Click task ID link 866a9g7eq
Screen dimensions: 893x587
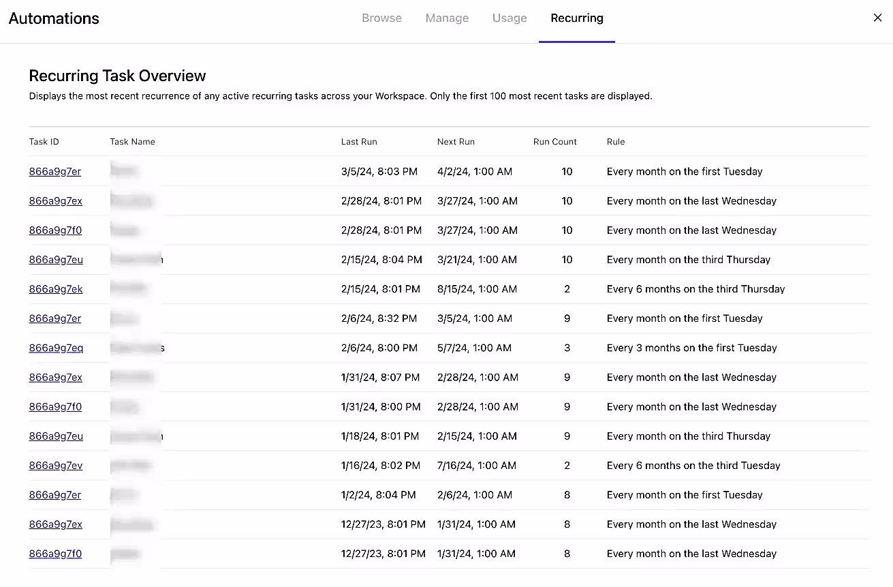point(56,348)
